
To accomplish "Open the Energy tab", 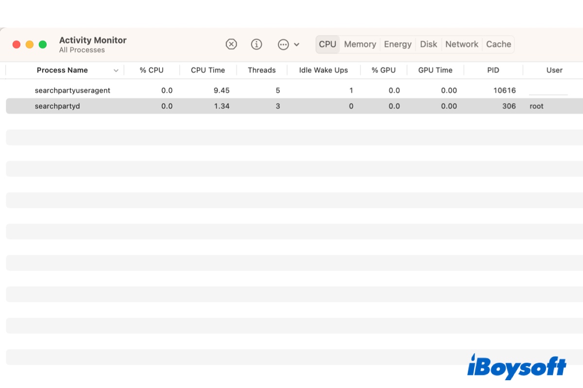I will pyautogui.click(x=397, y=44).
